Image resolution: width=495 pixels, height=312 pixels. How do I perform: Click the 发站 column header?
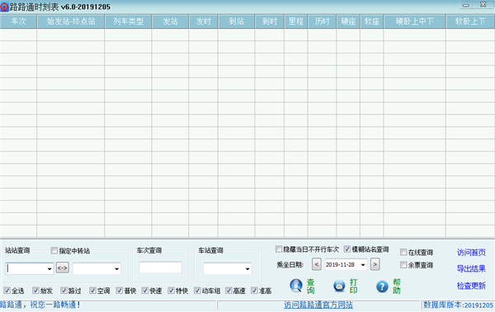(x=170, y=21)
